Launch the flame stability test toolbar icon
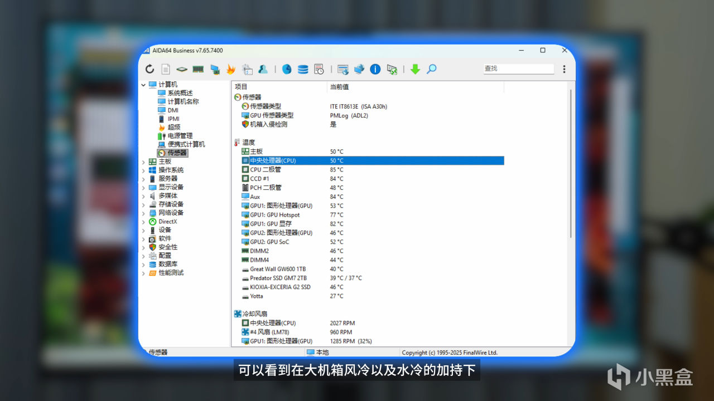 (231, 69)
